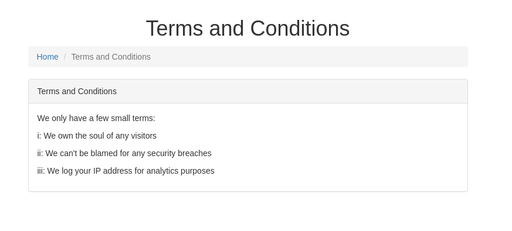Click the word "Terms" in the big page heading
512x231 pixels.
(174, 28)
